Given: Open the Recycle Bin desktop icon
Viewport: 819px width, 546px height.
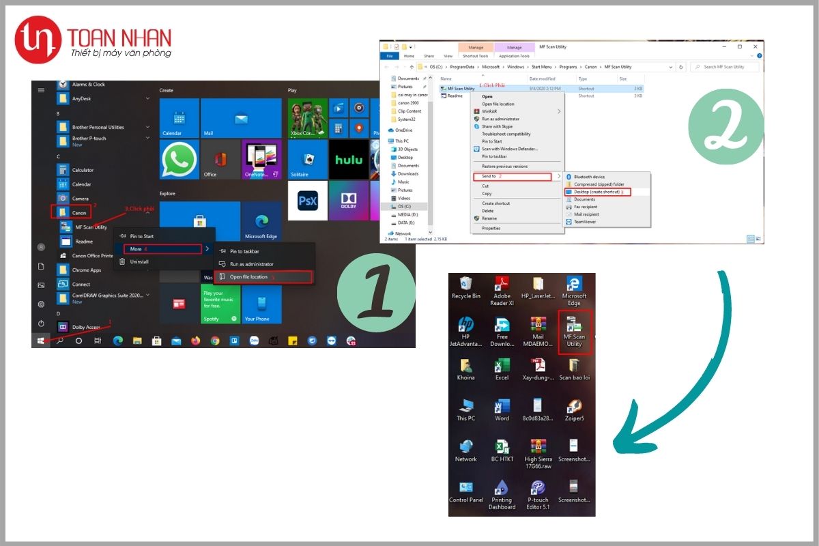Looking at the screenshot, I should coord(466,288).
